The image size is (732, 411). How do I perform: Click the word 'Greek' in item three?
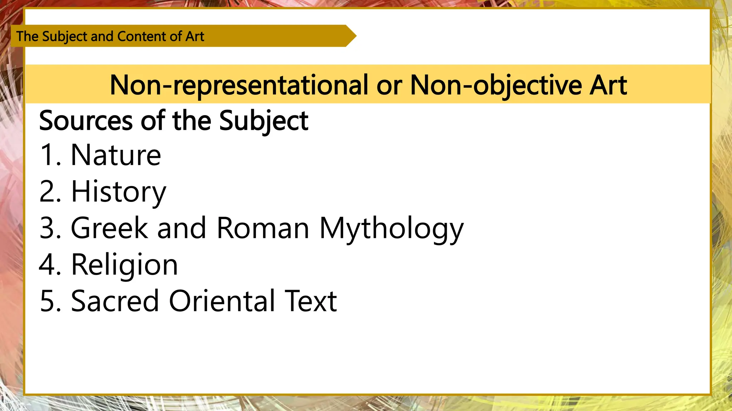[109, 228]
